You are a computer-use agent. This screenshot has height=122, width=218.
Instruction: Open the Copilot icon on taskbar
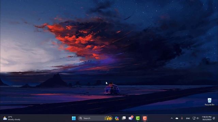[x=117, y=118]
